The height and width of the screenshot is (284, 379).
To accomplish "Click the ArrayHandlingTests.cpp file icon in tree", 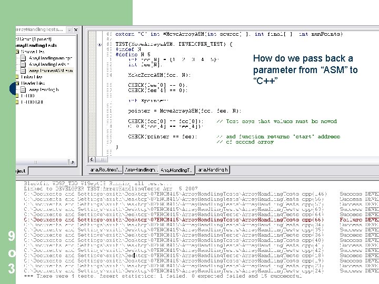I will 23,64.
